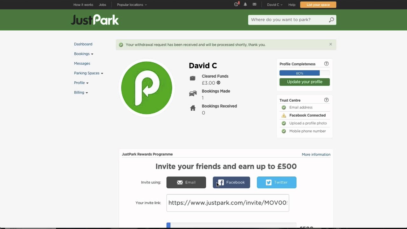Screen dimensions: 407x229
Task: Click the Email address trust item
Action: (x=301, y=108)
